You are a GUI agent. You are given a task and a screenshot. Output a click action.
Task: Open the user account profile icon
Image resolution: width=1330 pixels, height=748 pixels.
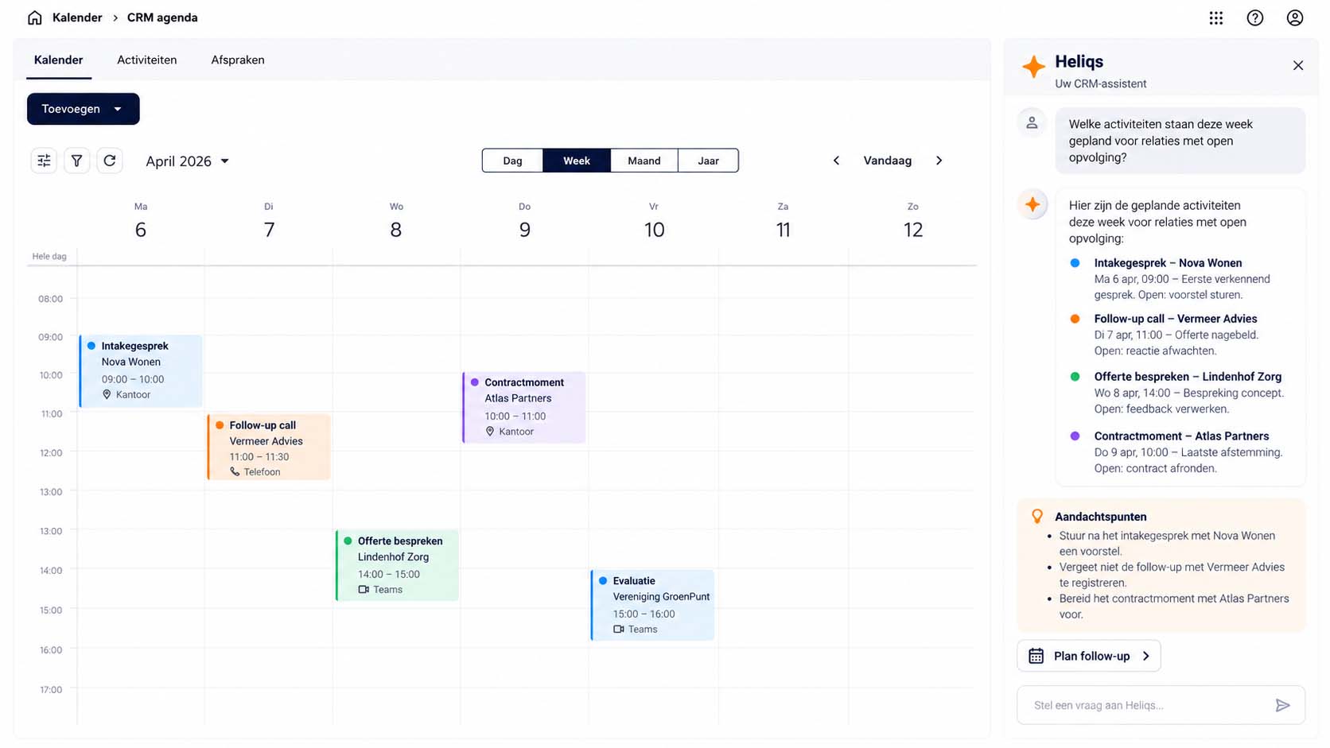1295,17
